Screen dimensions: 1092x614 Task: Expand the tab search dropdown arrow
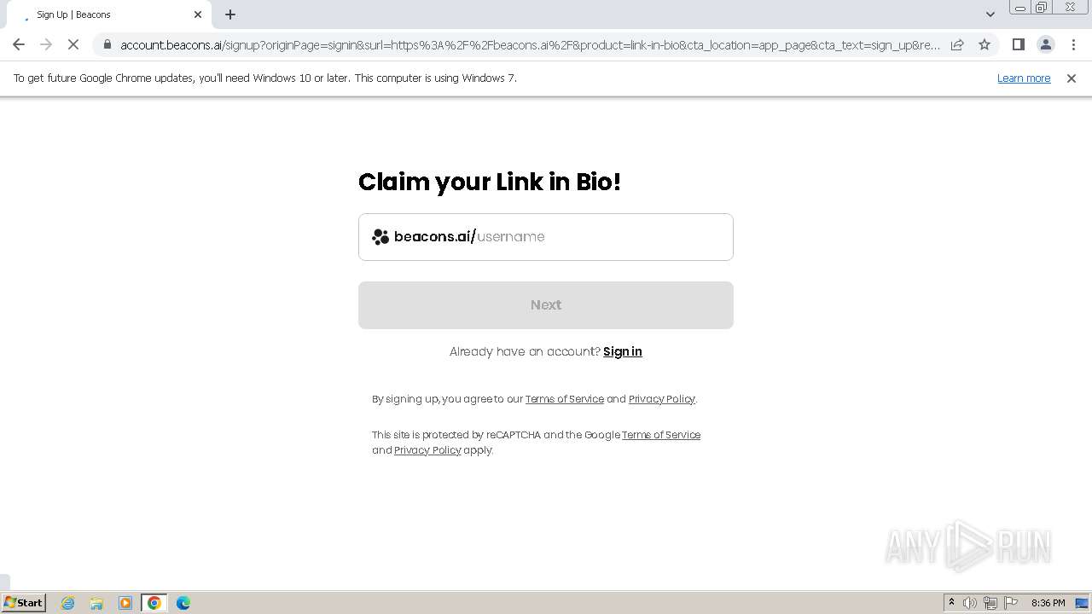tap(990, 14)
